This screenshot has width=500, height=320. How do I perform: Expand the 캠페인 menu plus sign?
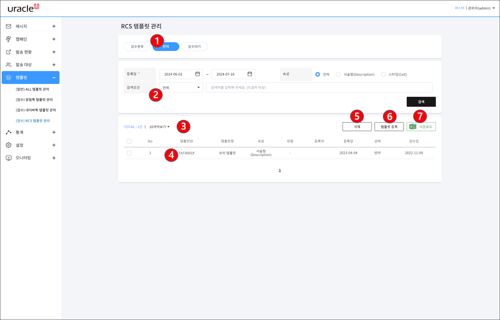(x=54, y=39)
